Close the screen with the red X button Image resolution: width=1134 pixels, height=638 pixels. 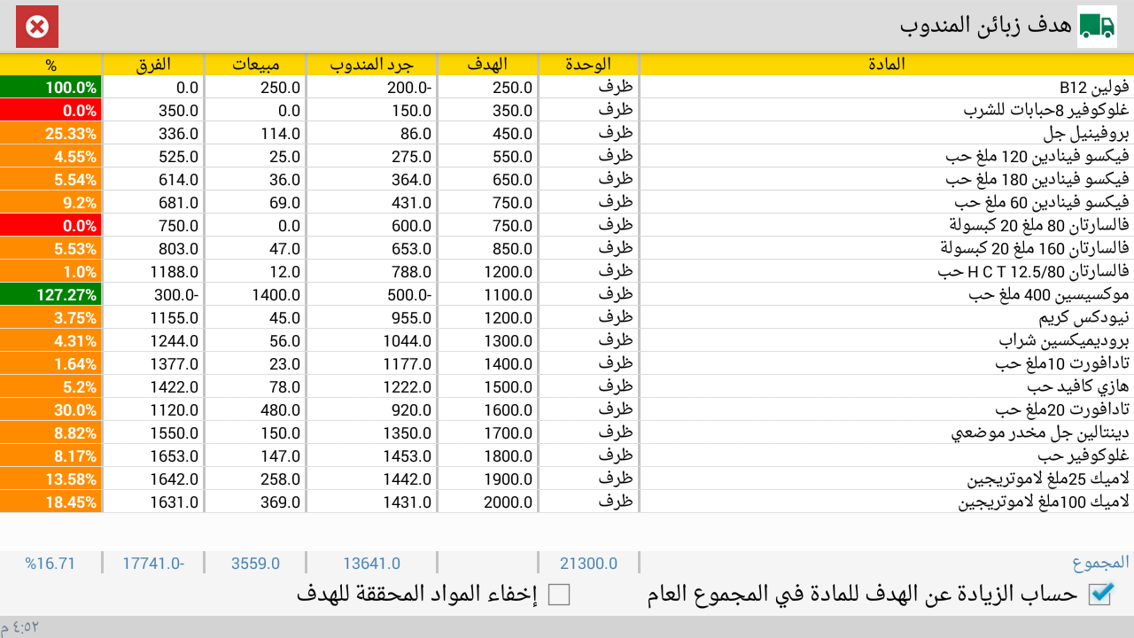[x=37, y=27]
